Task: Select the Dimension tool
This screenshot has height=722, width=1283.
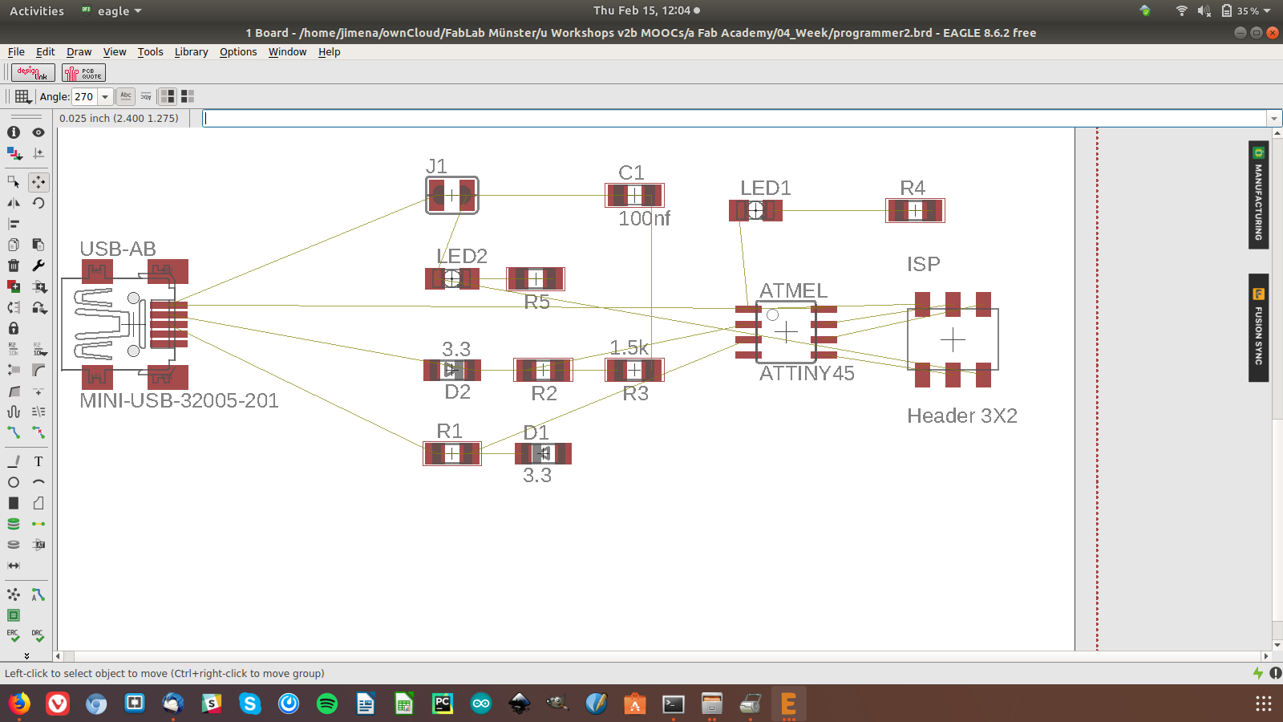Action: tap(14, 566)
